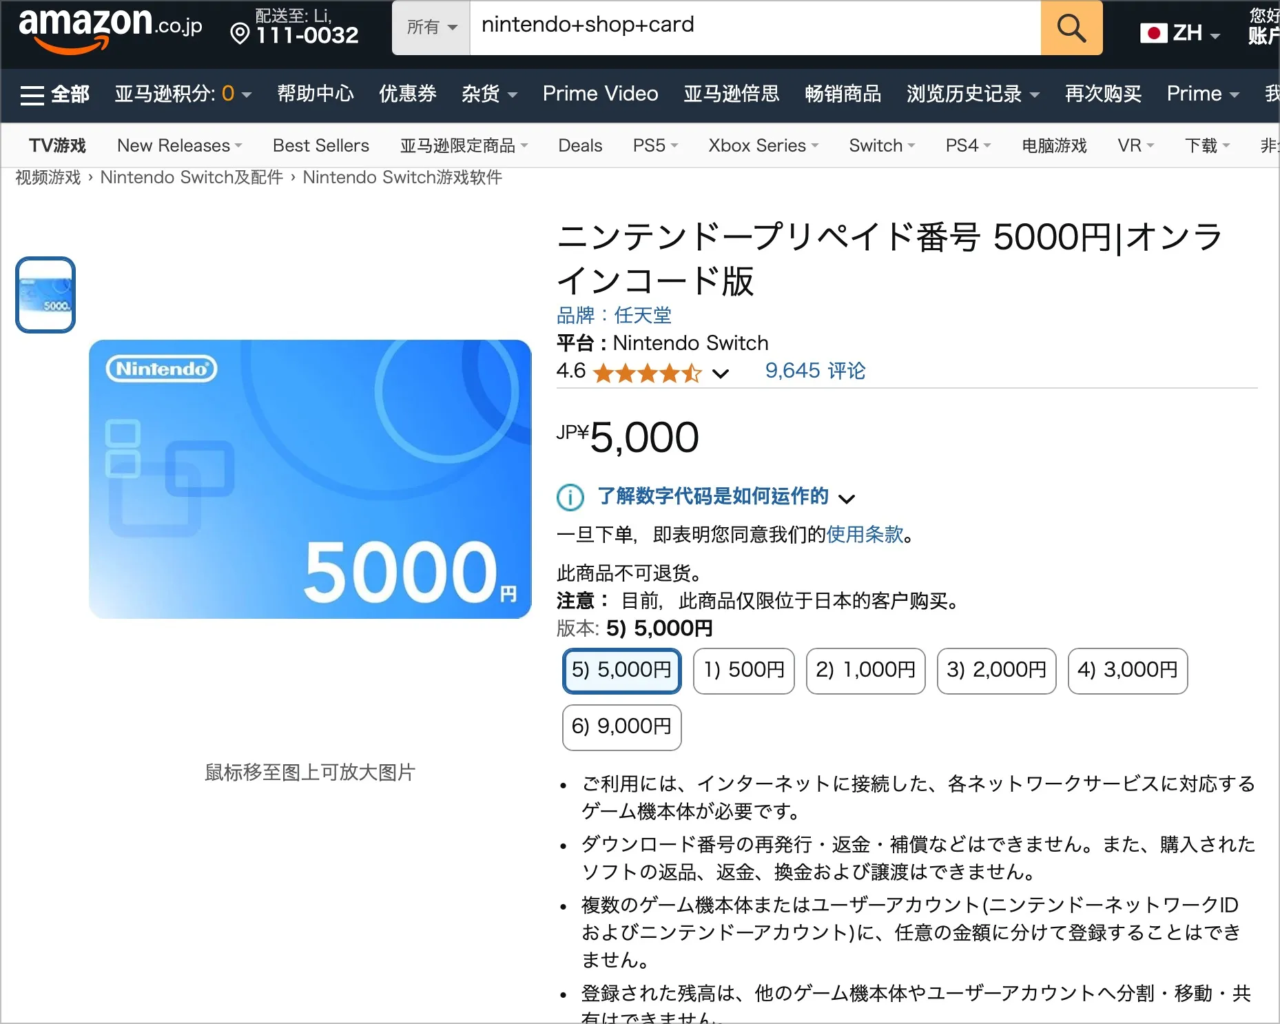Open 畅销商品 nav item

pyautogui.click(x=843, y=94)
